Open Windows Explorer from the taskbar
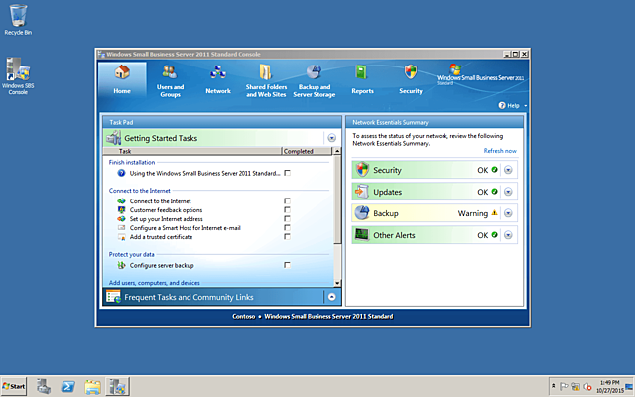 point(92,386)
